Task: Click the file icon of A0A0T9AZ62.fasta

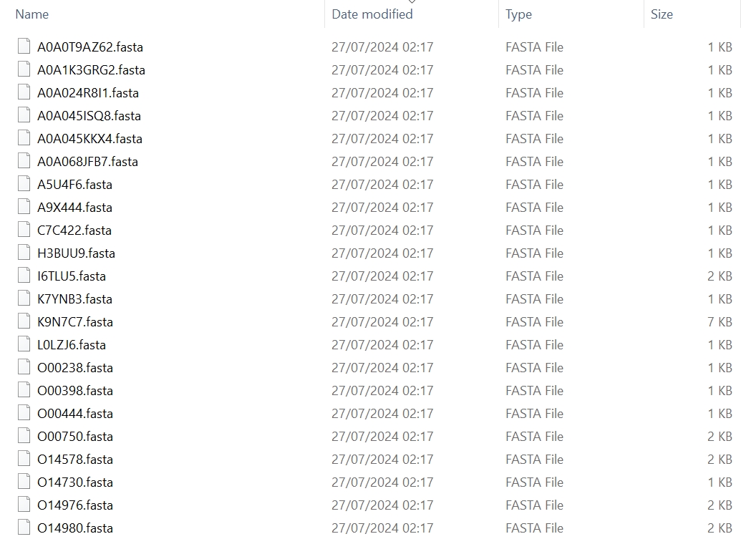Action: tap(24, 47)
